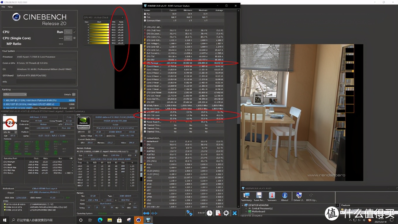Toggle the CPU test checkbox in Cinebench
The height and width of the screenshot is (224, 398).
pos(74,32)
